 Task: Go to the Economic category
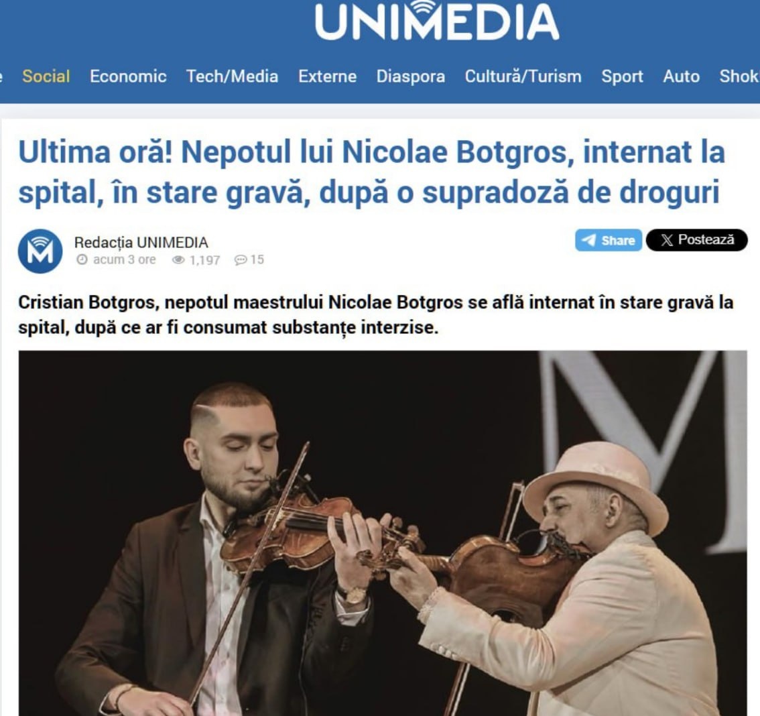click(128, 76)
